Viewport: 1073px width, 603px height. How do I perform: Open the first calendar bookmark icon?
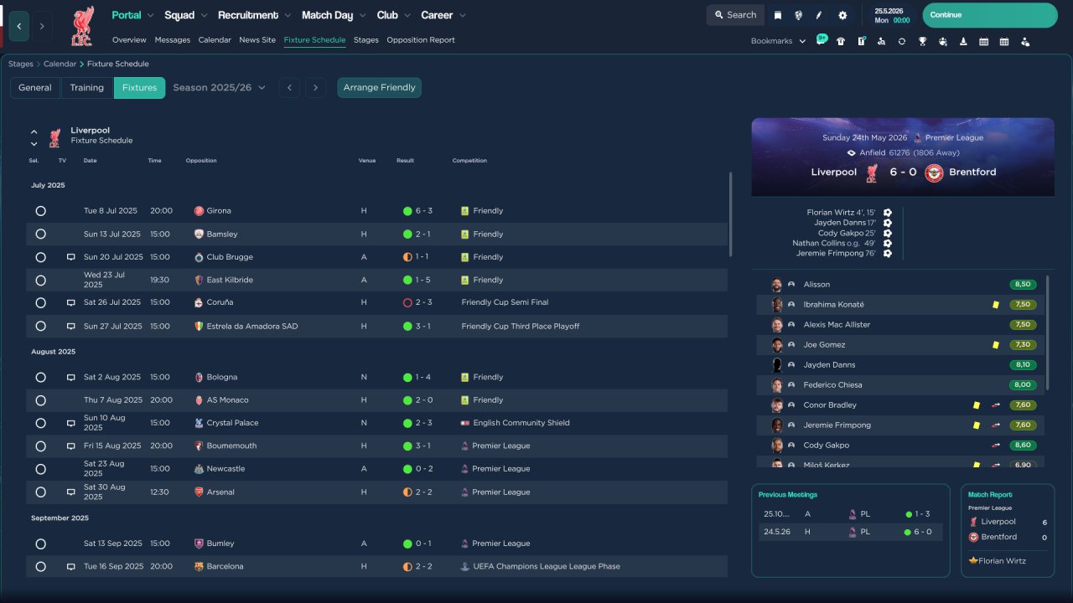point(983,41)
